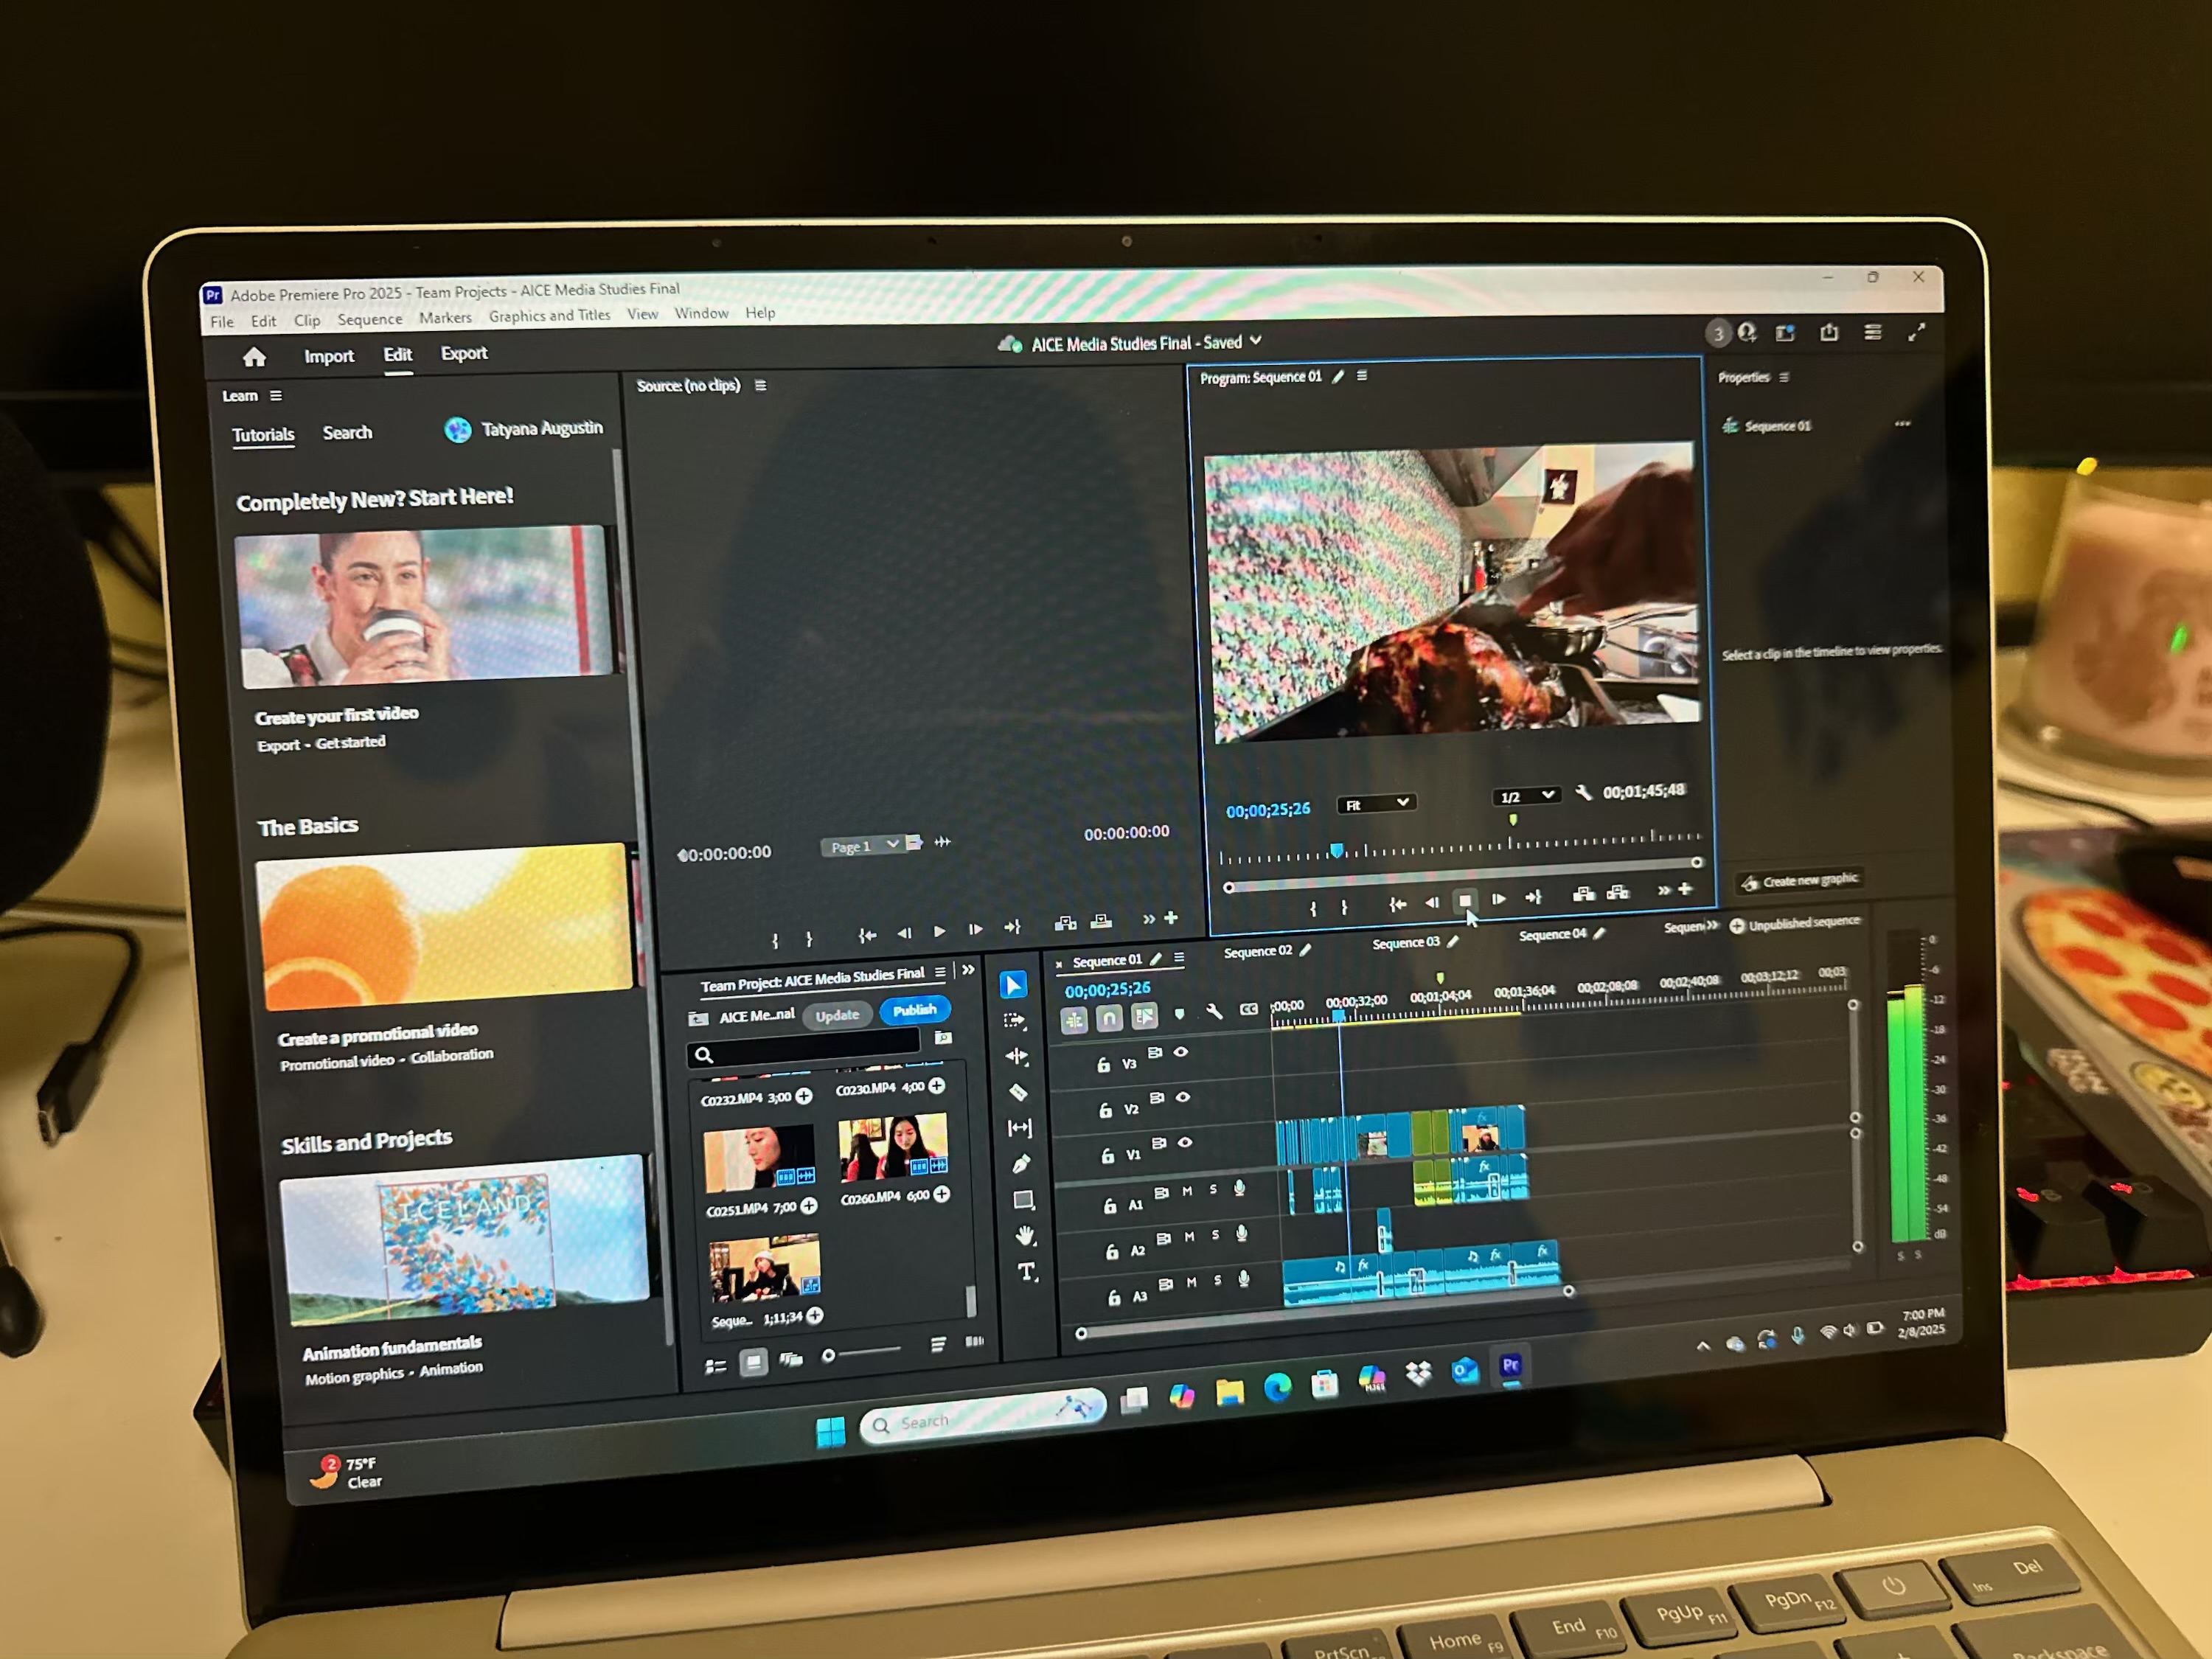The height and width of the screenshot is (1659, 2212).
Task: Toggle visibility eye on track V3
Action: tap(1181, 1052)
